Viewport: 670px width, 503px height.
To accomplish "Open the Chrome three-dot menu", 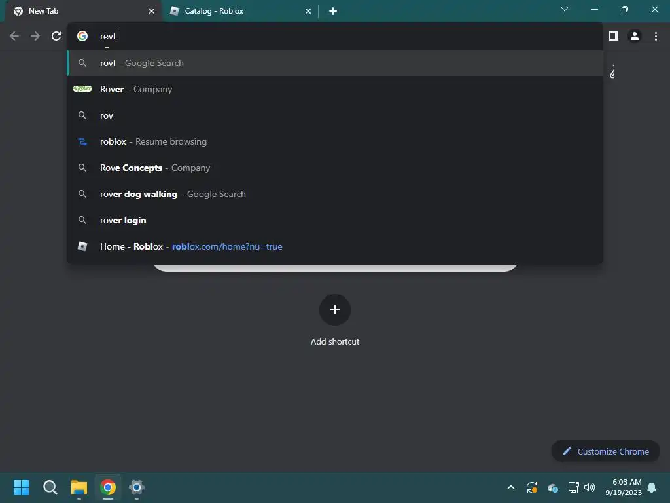I will tap(656, 37).
